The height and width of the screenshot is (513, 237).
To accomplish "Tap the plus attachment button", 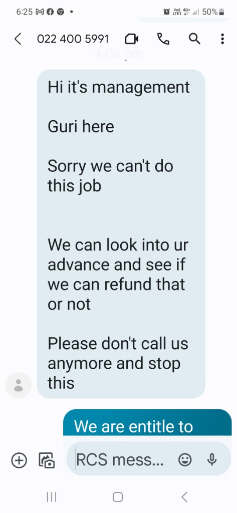I will click(x=19, y=460).
